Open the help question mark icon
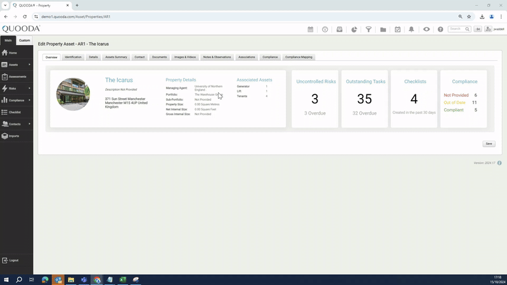The height and width of the screenshot is (285, 507). tap(440, 29)
